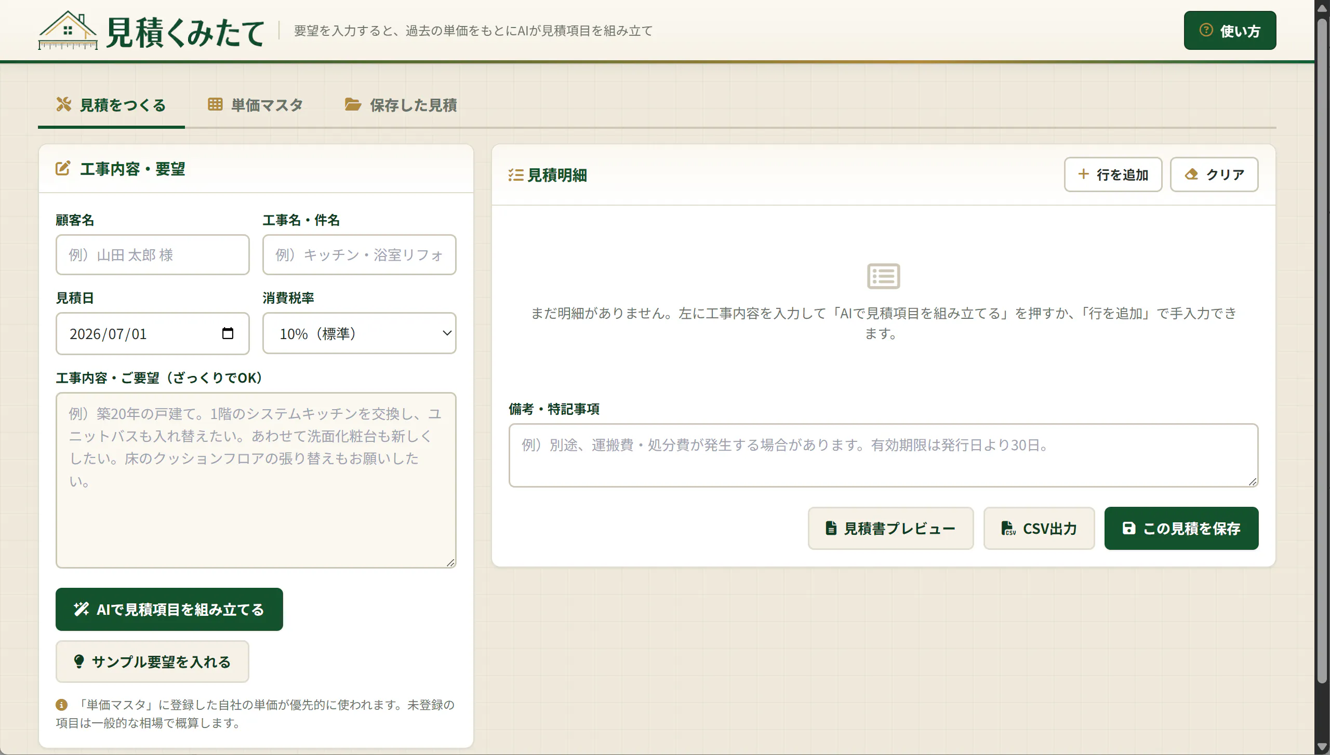1330x755 pixels.
Task: Click the CSV file icon on CSV出力
Action: 1008,528
